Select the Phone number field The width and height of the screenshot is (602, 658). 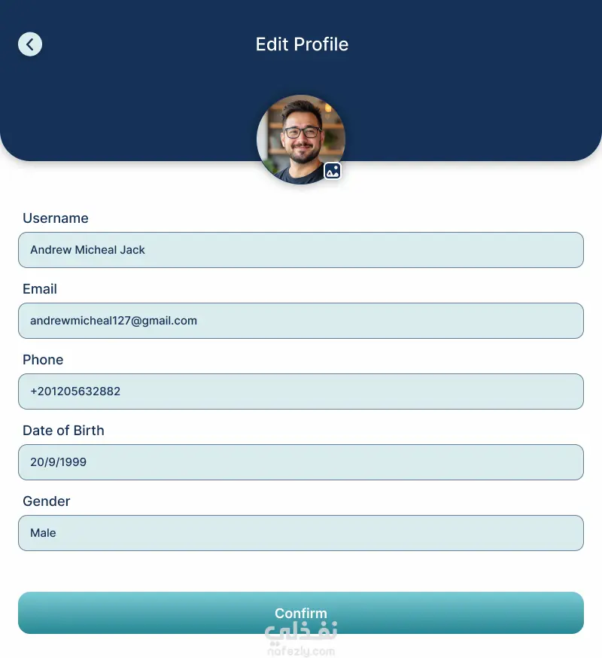pos(301,391)
